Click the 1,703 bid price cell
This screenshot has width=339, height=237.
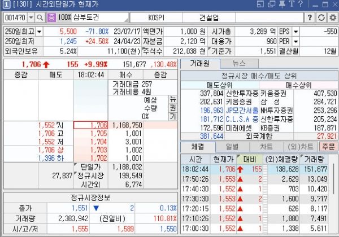tap(90, 150)
